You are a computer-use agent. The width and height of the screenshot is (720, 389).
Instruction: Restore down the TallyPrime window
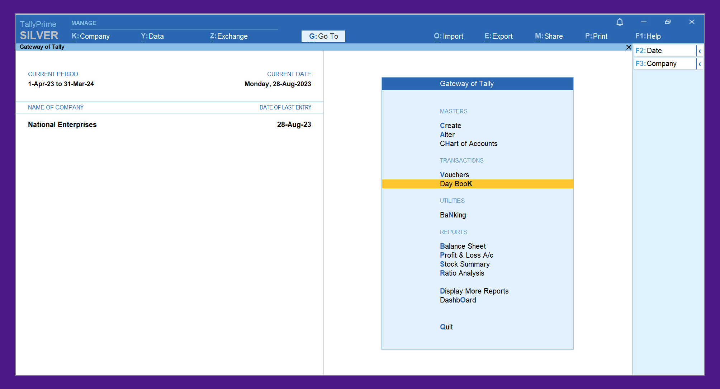(x=668, y=22)
